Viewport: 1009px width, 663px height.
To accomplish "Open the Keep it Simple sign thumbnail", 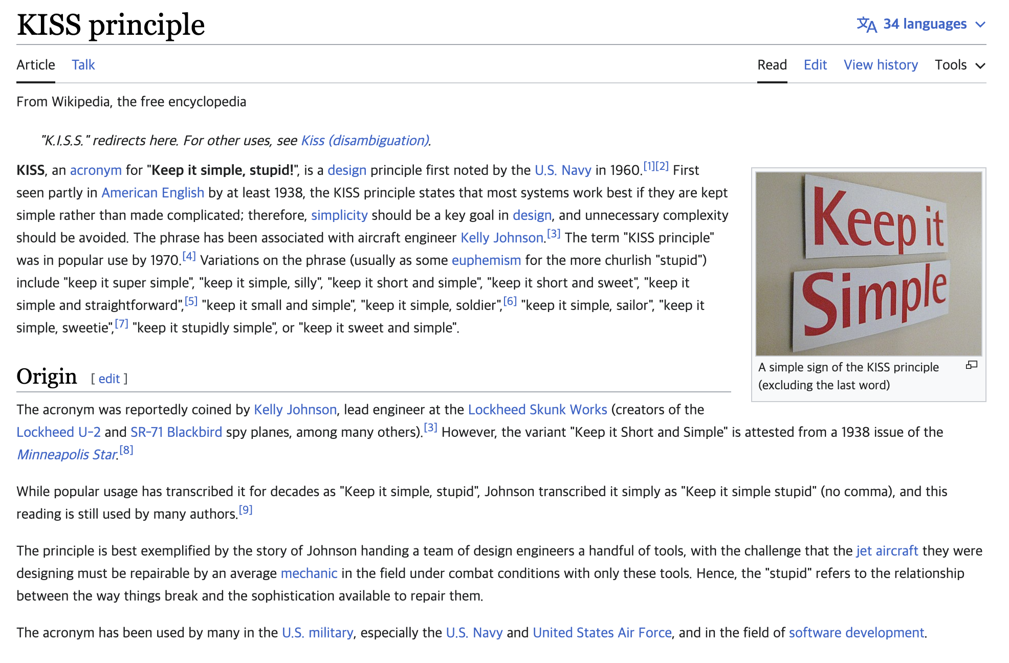I will tap(869, 264).
